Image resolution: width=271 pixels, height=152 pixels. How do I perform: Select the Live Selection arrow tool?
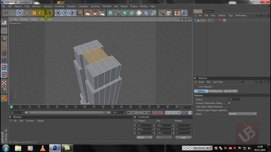tap(20, 13)
